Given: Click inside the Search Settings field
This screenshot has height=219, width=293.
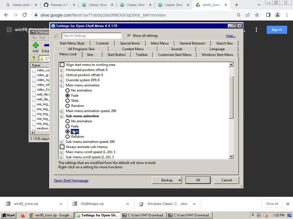Looking at the screenshot, I should click(91, 36).
